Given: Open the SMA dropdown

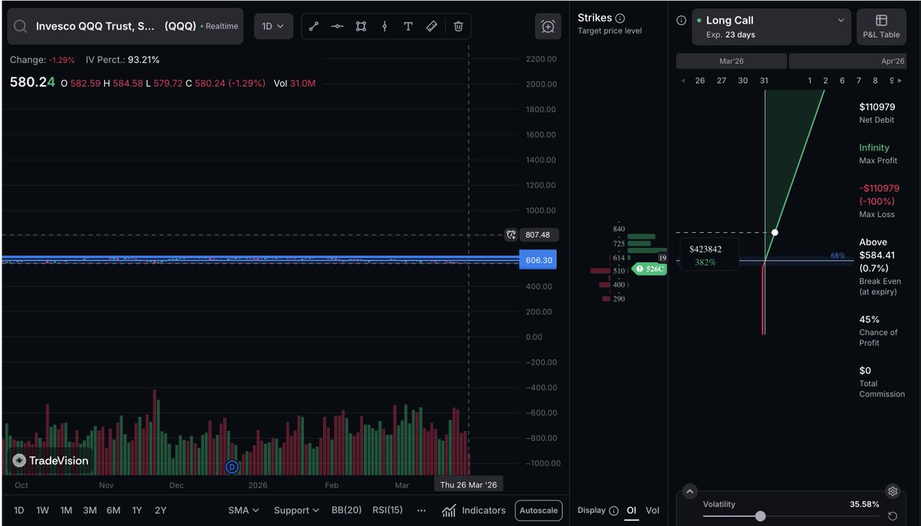Looking at the screenshot, I should click(243, 510).
